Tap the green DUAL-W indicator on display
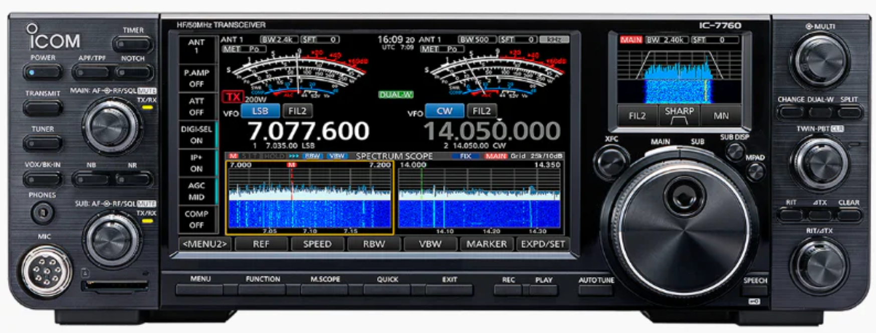The width and height of the screenshot is (876, 333). [x=395, y=94]
